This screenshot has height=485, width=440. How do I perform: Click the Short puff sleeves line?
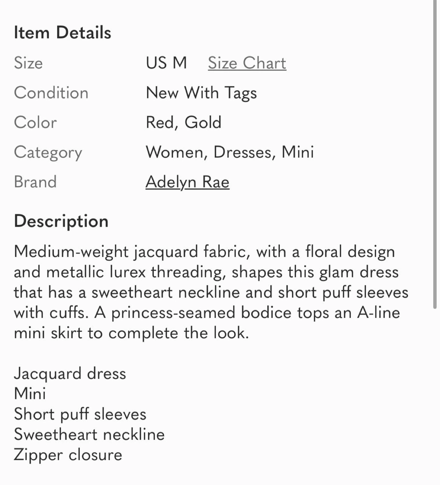[80, 414]
